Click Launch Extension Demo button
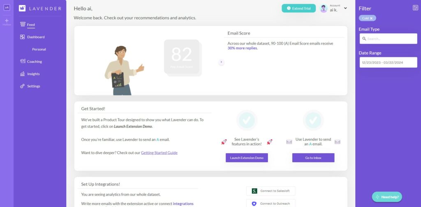The width and height of the screenshot is (421, 207). (247, 158)
